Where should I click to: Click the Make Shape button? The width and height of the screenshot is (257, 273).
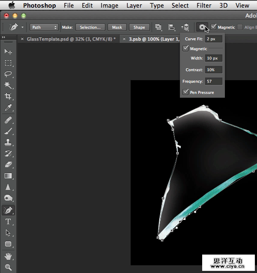pyautogui.click(x=139, y=27)
